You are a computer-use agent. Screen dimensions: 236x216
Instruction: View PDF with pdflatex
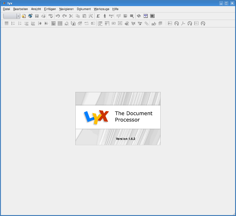click(183, 23)
